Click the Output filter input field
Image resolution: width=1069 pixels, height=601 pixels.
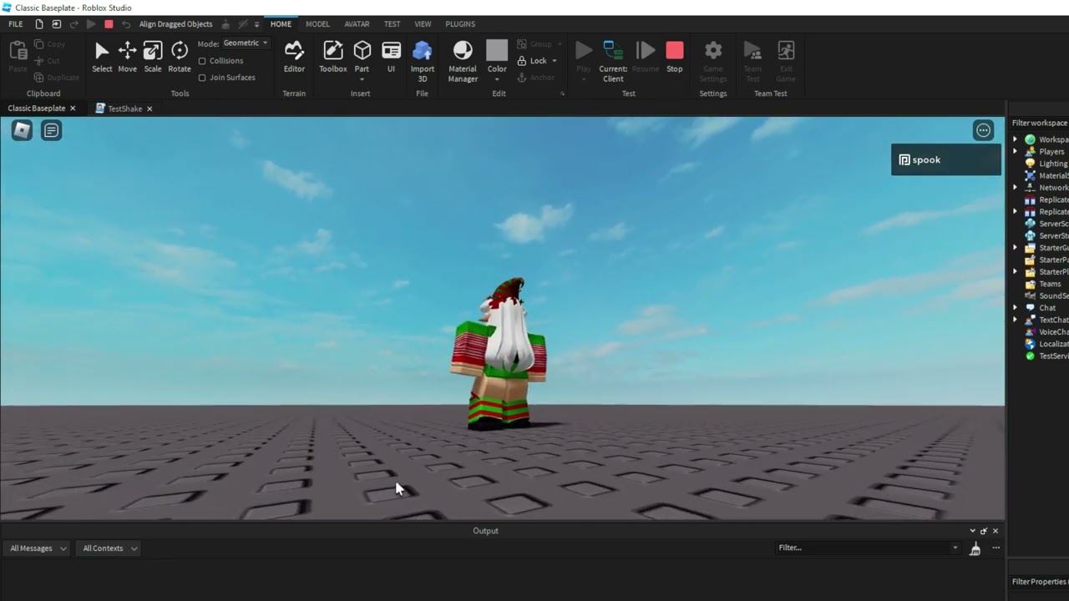864,548
